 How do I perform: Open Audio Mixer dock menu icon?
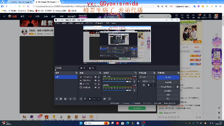pos(136,73)
